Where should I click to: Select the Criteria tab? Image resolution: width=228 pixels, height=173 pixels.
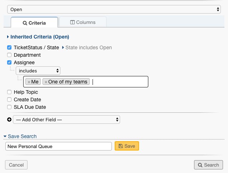34,23
